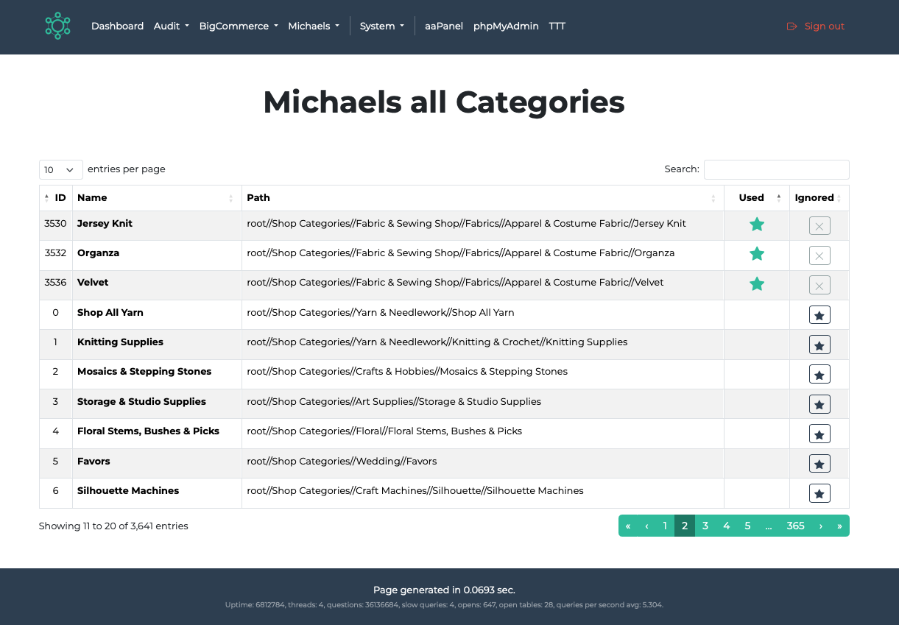Star Shop All Yarn in Ignored column

(819, 314)
